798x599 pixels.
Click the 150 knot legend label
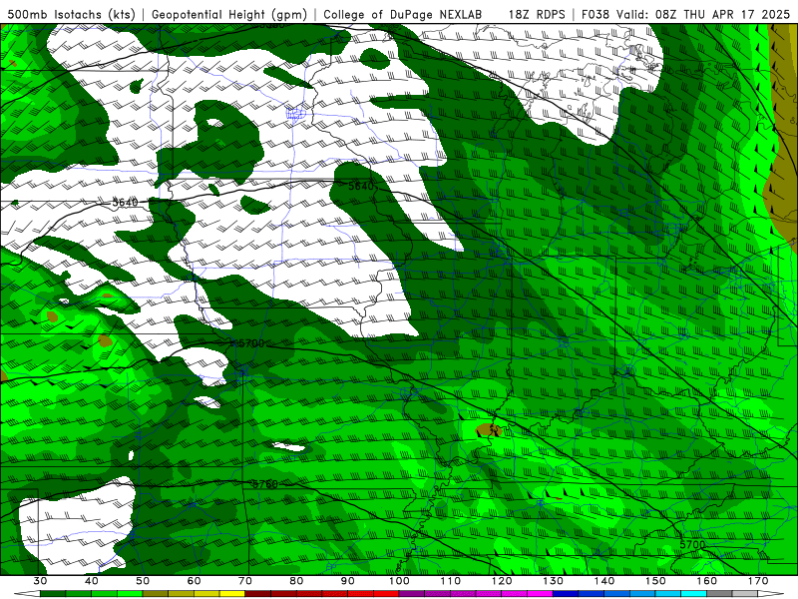point(655,581)
